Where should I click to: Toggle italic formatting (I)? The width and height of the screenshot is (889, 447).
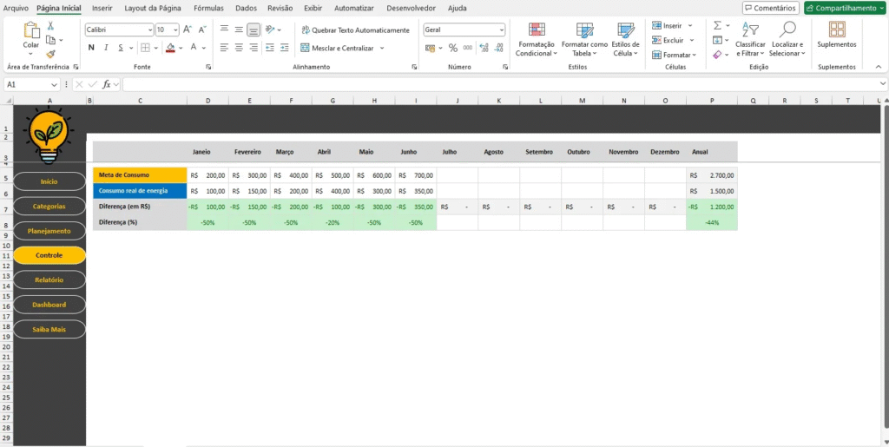[105, 48]
